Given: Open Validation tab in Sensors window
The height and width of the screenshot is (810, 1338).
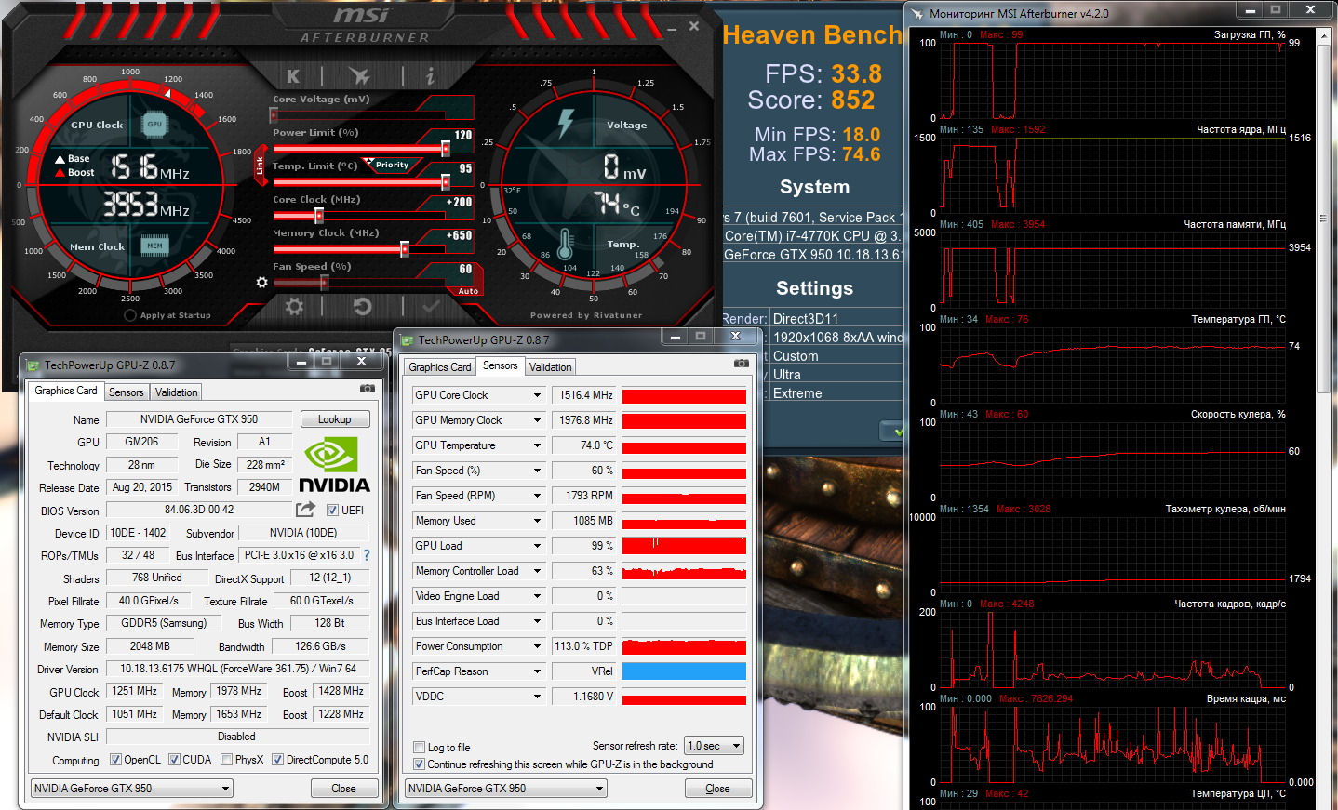Looking at the screenshot, I should [x=550, y=367].
